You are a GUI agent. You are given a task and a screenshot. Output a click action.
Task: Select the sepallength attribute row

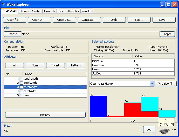click(45, 79)
